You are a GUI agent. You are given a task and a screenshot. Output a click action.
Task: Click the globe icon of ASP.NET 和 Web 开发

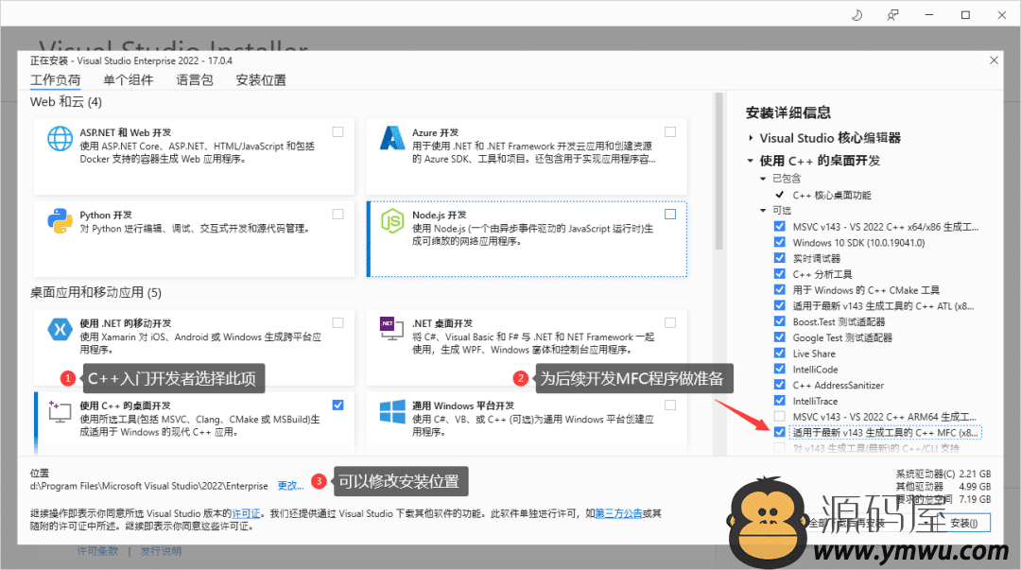coord(60,138)
